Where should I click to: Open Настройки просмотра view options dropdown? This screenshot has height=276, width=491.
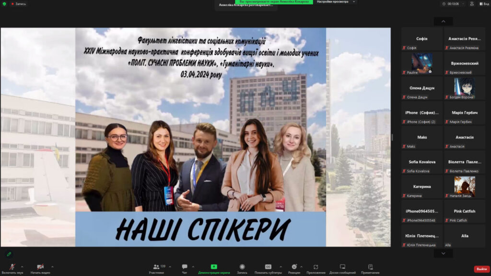tap(337, 2)
